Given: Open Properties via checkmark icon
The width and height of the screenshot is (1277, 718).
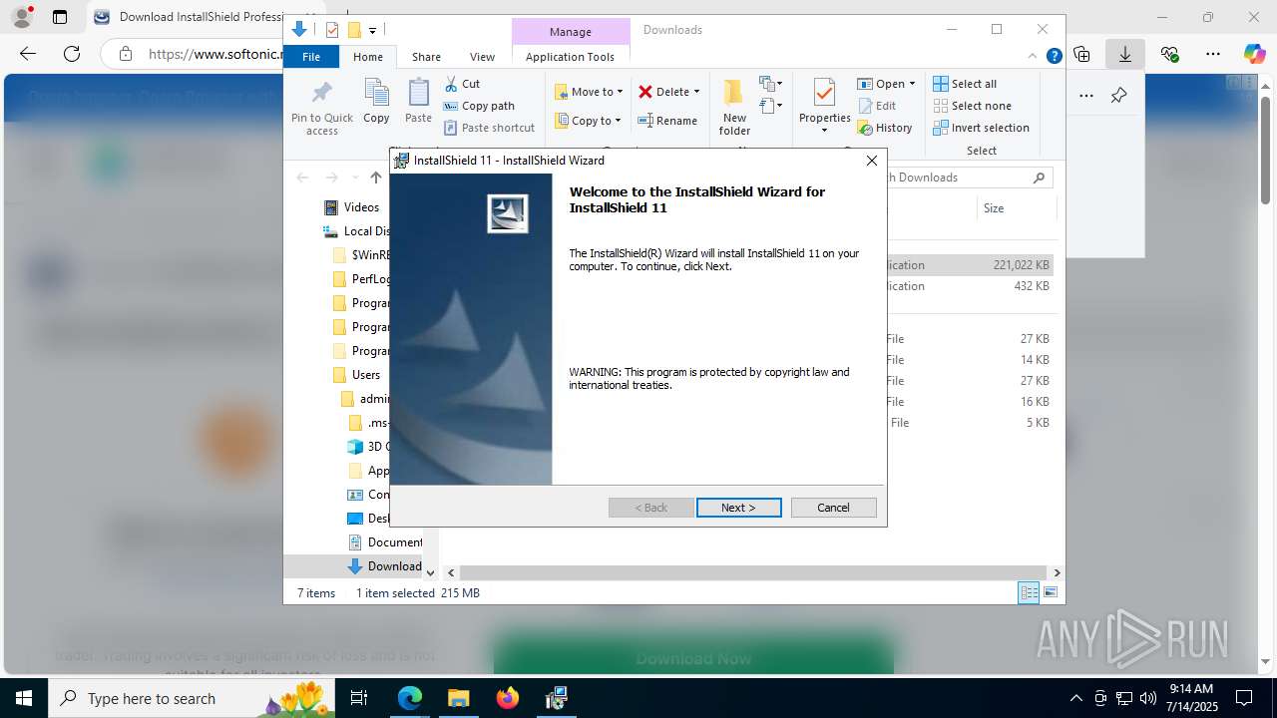Looking at the screenshot, I should 824,94.
